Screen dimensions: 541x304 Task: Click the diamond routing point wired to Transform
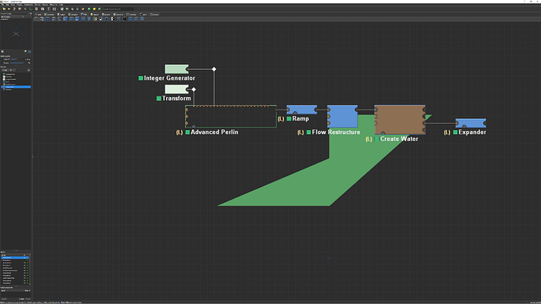[x=194, y=89]
